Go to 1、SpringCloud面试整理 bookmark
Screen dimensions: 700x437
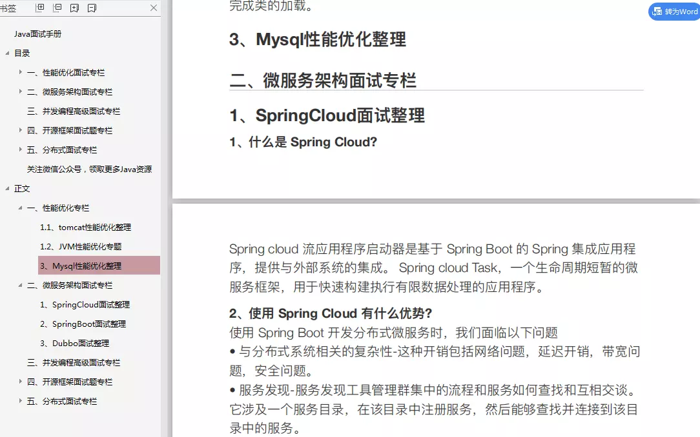pos(85,305)
